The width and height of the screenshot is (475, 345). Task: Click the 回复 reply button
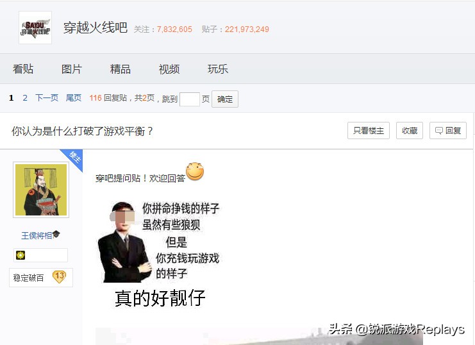[x=447, y=131]
